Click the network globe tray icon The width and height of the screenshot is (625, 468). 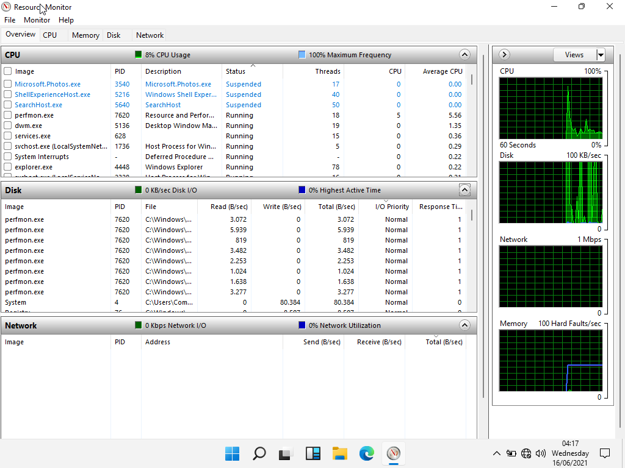click(x=526, y=453)
